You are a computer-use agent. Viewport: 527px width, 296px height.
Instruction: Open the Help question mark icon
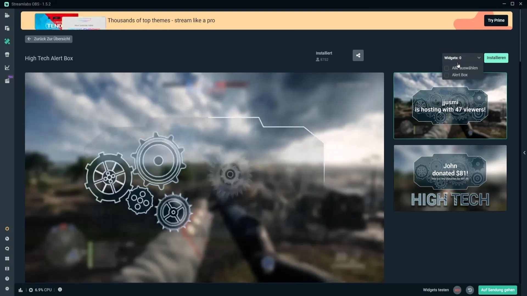(7, 279)
